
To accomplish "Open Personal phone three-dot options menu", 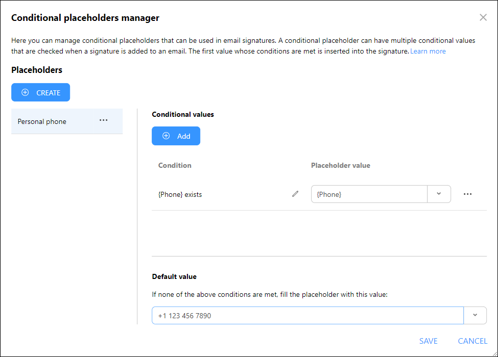I will click(104, 120).
